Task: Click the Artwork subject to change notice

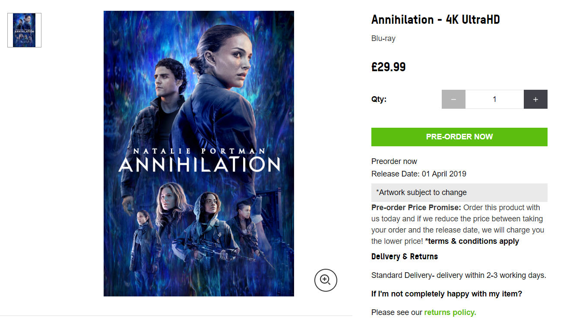Action: 421,192
